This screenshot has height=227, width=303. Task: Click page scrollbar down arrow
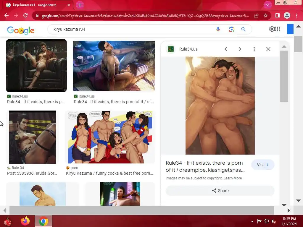298,201
